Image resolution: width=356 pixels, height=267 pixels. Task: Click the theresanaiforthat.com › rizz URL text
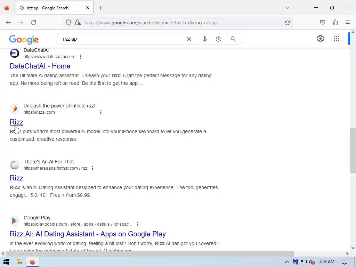point(55,168)
